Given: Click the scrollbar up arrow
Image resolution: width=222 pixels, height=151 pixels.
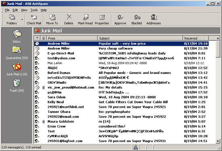Looking at the screenshot, I should 218,38.
